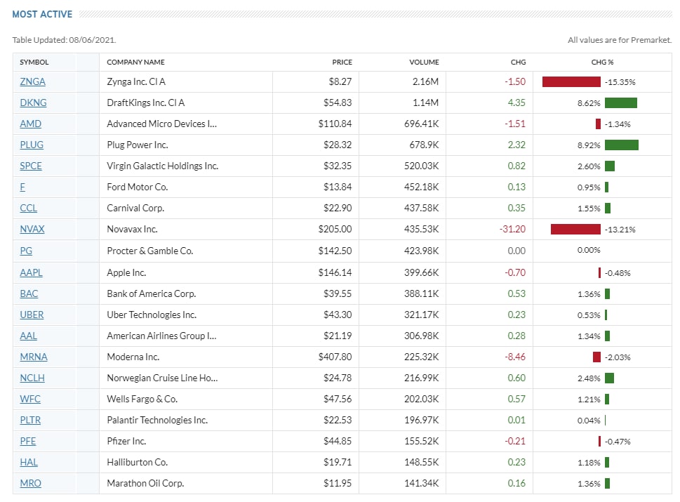
Task: Click the PRICE column header
Action: tap(342, 62)
